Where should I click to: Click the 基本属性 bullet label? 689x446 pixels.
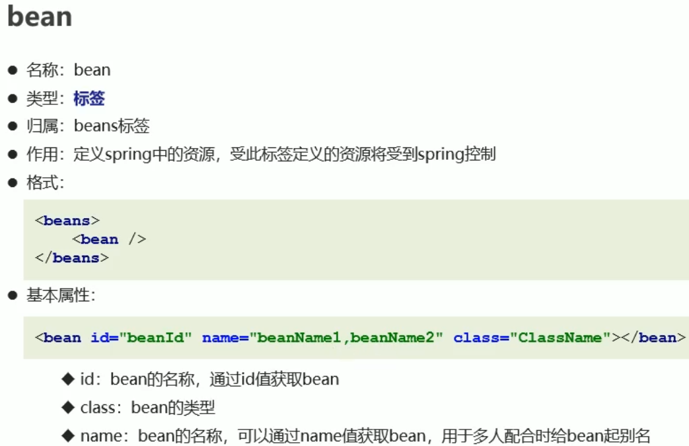pyautogui.click(x=61, y=295)
